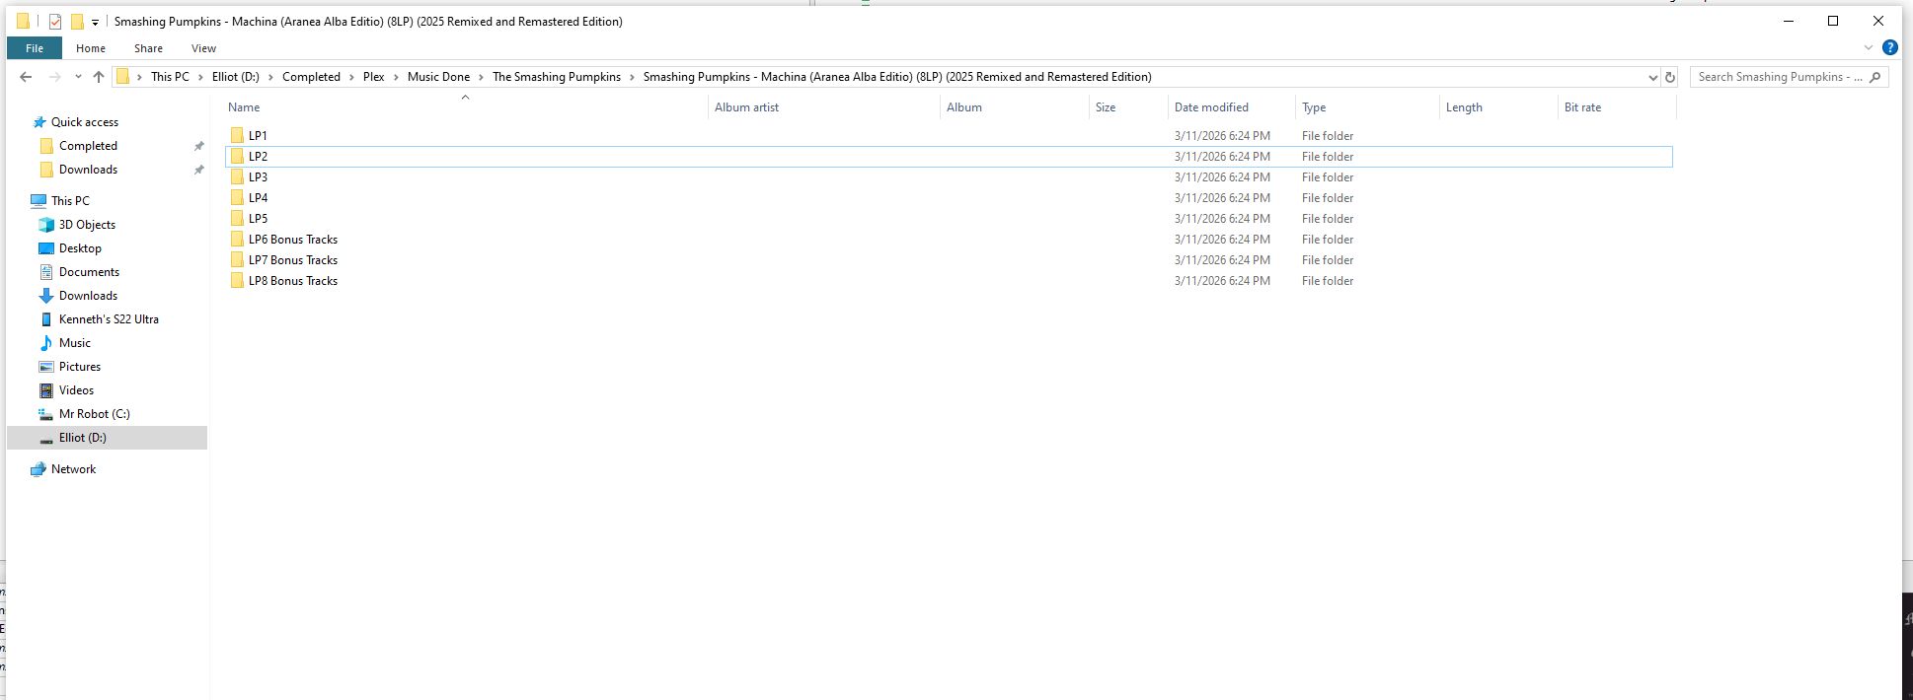This screenshot has width=1913, height=700.
Task: Select the LP7 Bonus Tracks folder
Action: click(x=292, y=260)
